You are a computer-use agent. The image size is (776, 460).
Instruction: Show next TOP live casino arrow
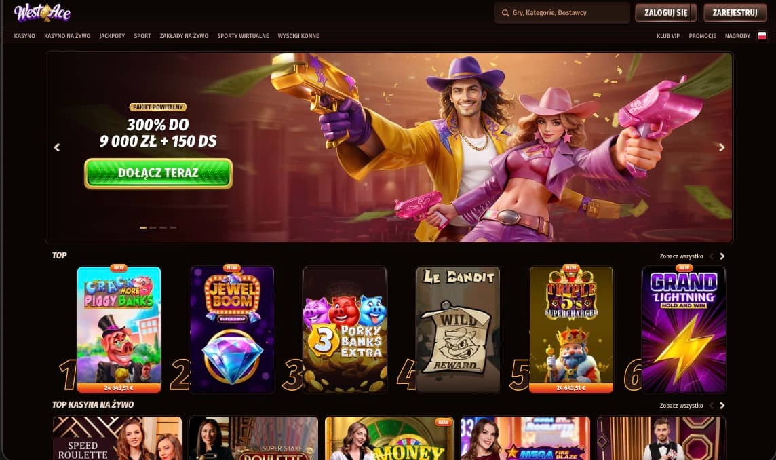pos(722,406)
